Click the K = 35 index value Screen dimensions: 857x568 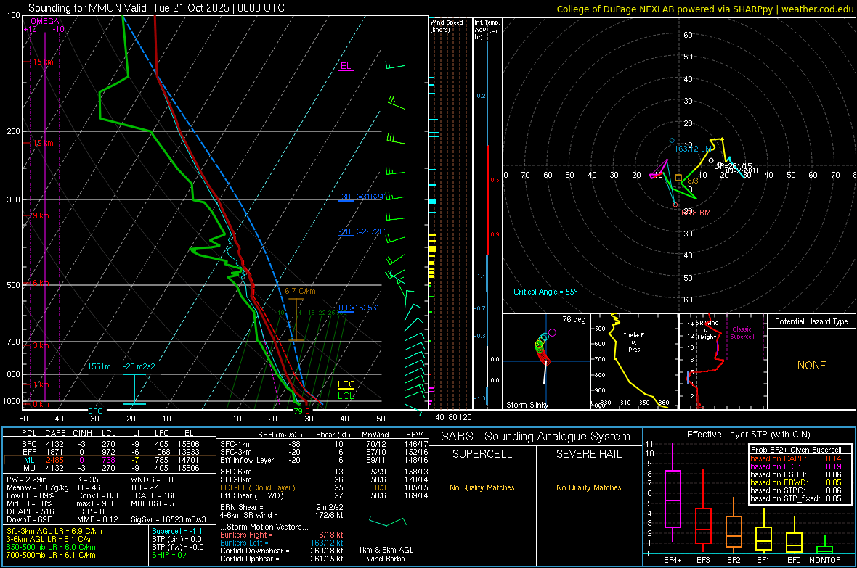pos(87,479)
